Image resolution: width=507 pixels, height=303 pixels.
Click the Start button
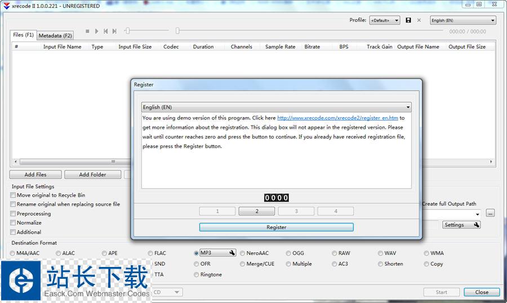441,292
